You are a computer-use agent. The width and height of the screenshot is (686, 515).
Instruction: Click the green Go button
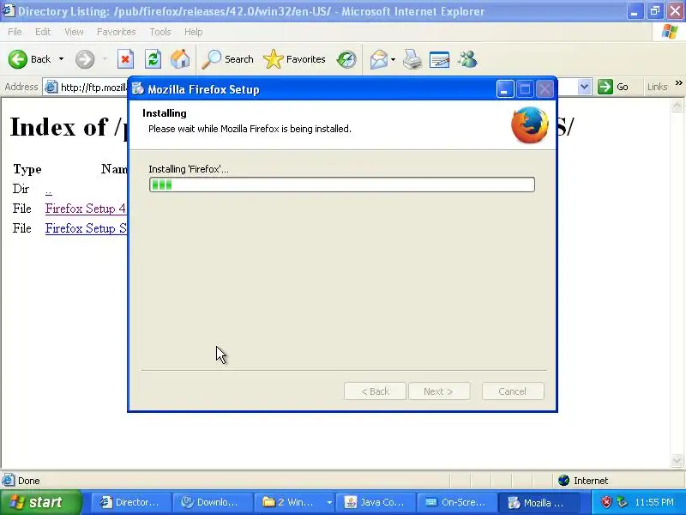click(613, 87)
